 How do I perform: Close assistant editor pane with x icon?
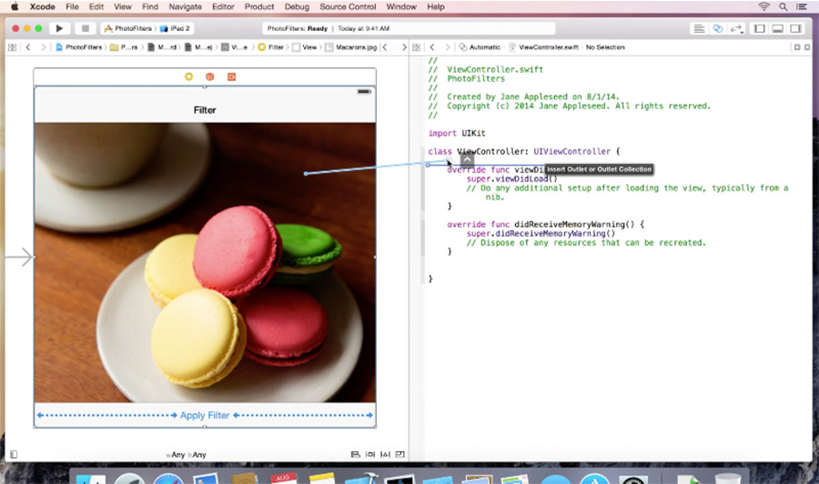click(x=807, y=47)
